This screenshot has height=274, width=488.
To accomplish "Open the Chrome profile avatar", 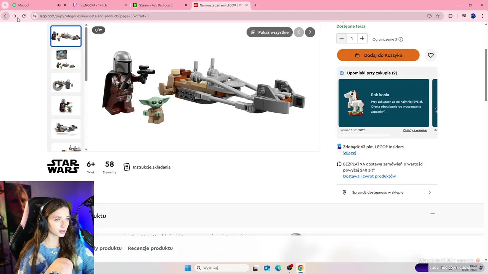I will click(473, 16).
